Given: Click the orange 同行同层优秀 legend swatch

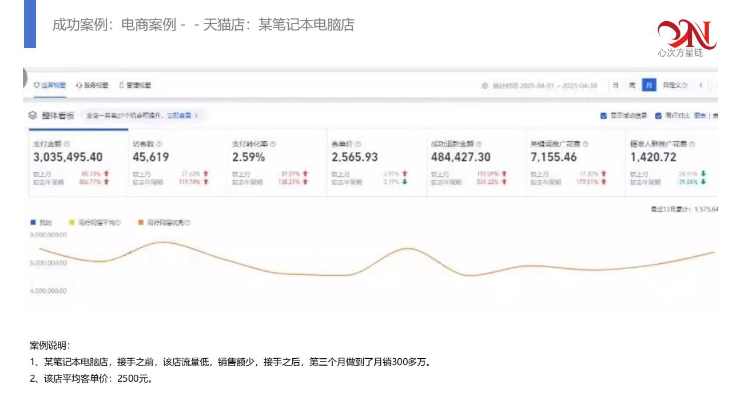Looking at the screenshot, I should [x=141, y=223].
